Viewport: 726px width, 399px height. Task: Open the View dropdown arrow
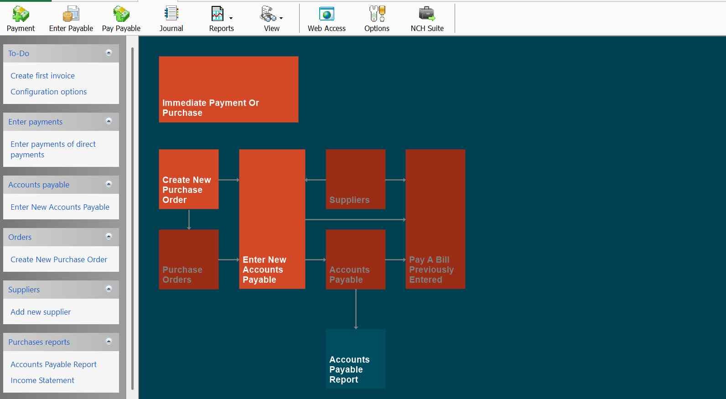coord(281,18)
